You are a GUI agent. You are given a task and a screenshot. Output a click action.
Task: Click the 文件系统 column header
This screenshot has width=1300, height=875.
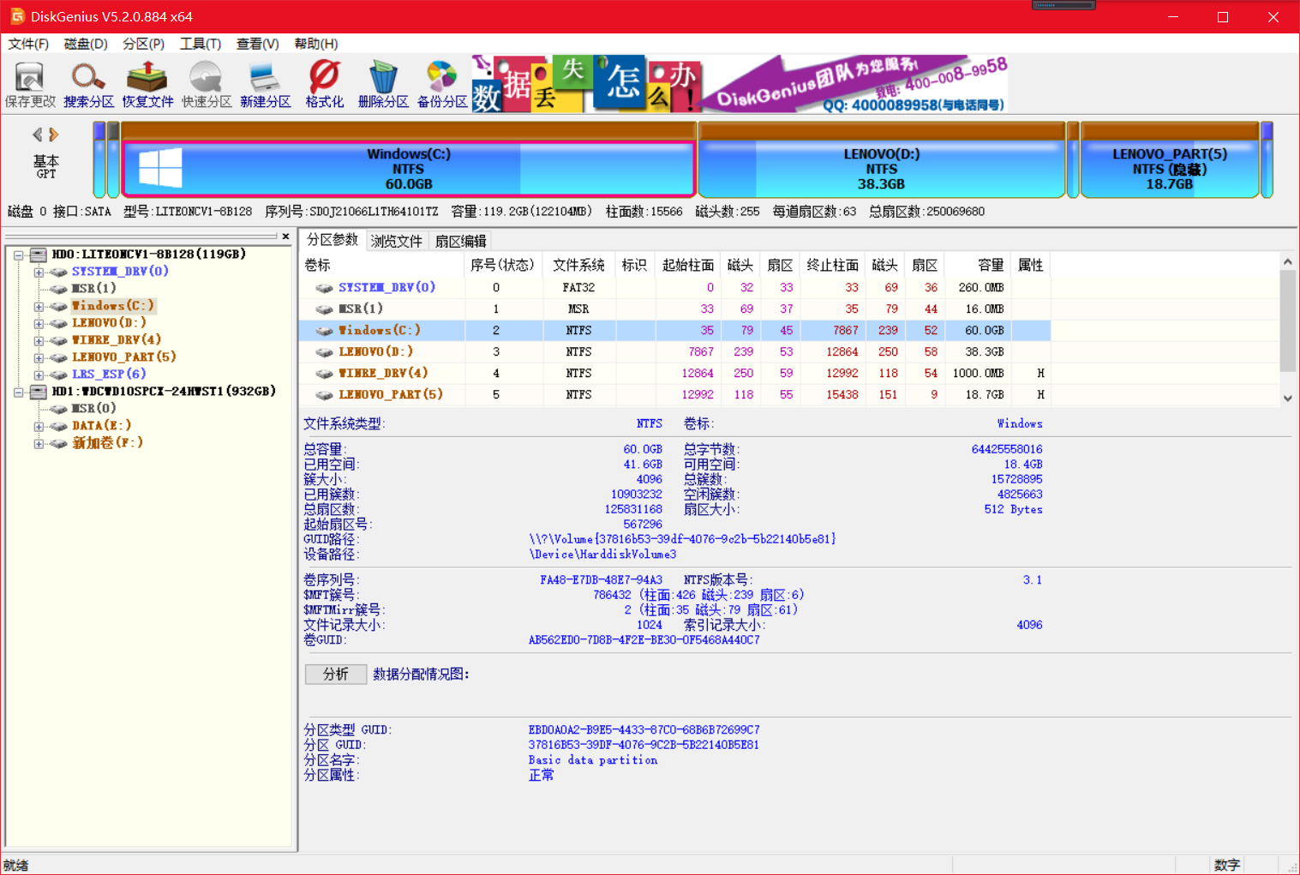pos(578,266)
